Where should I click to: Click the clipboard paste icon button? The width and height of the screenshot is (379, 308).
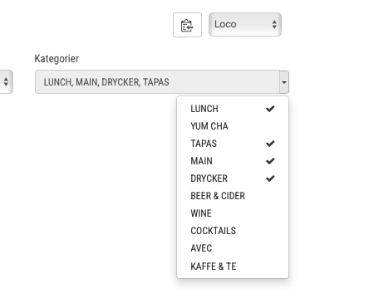tap(187, 25)
